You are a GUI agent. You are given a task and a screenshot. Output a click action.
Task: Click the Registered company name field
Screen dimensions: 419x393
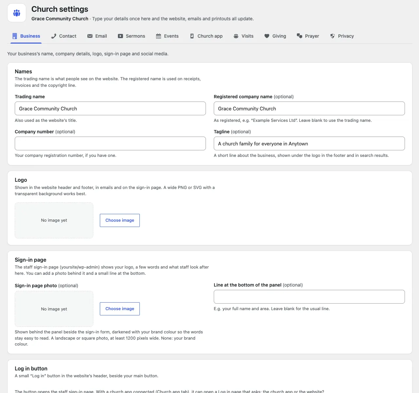[309, 108]
